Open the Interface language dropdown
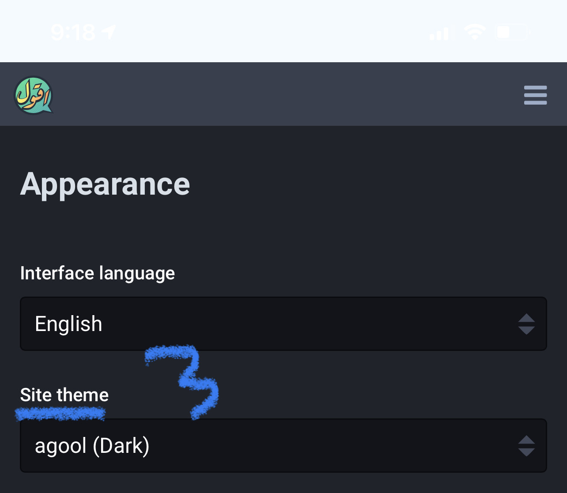567x493 pixels. coord(283,324)
